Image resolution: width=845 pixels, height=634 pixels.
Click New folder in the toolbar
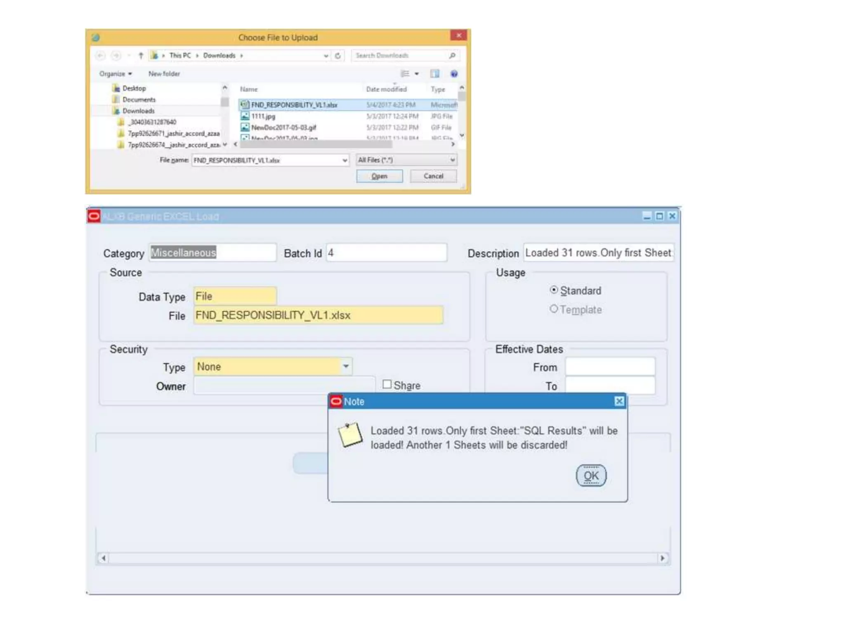point(164,74)
